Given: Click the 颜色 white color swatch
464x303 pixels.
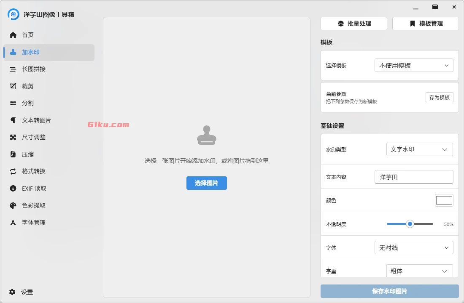Looking at the screenshot, I should point(444,200).
